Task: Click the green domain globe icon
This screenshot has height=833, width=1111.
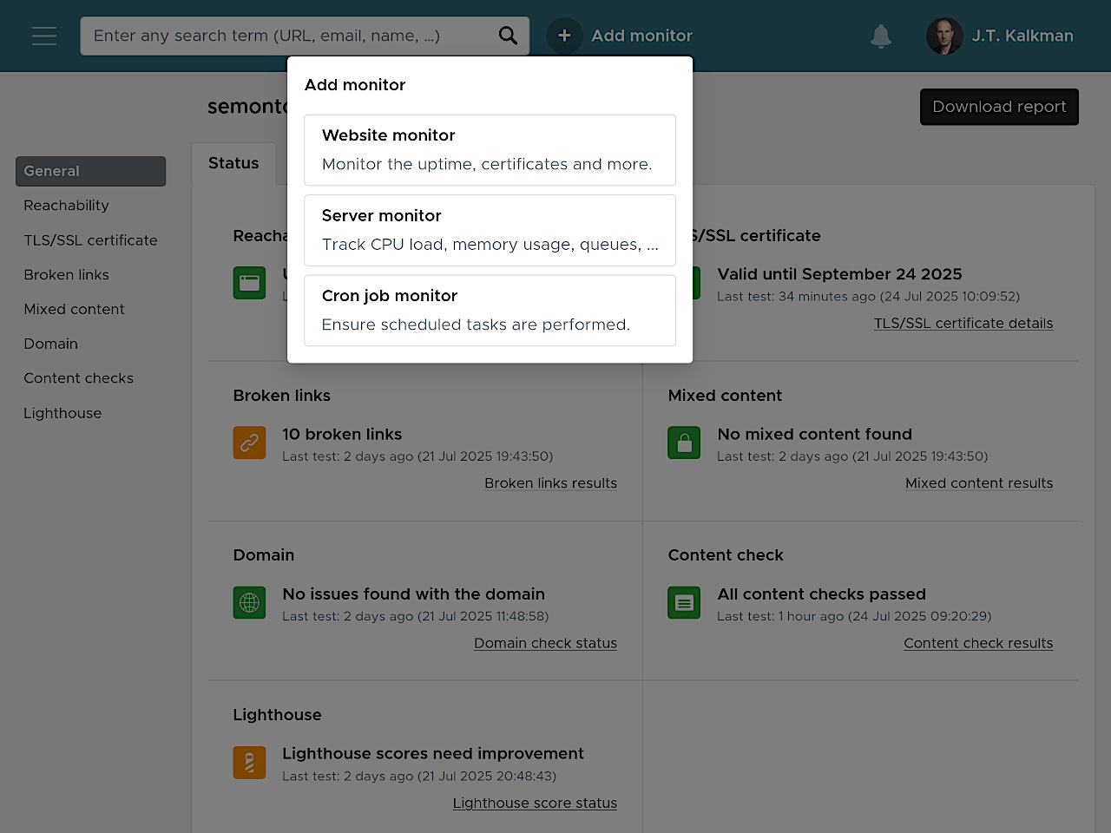Action: (249, 602)
